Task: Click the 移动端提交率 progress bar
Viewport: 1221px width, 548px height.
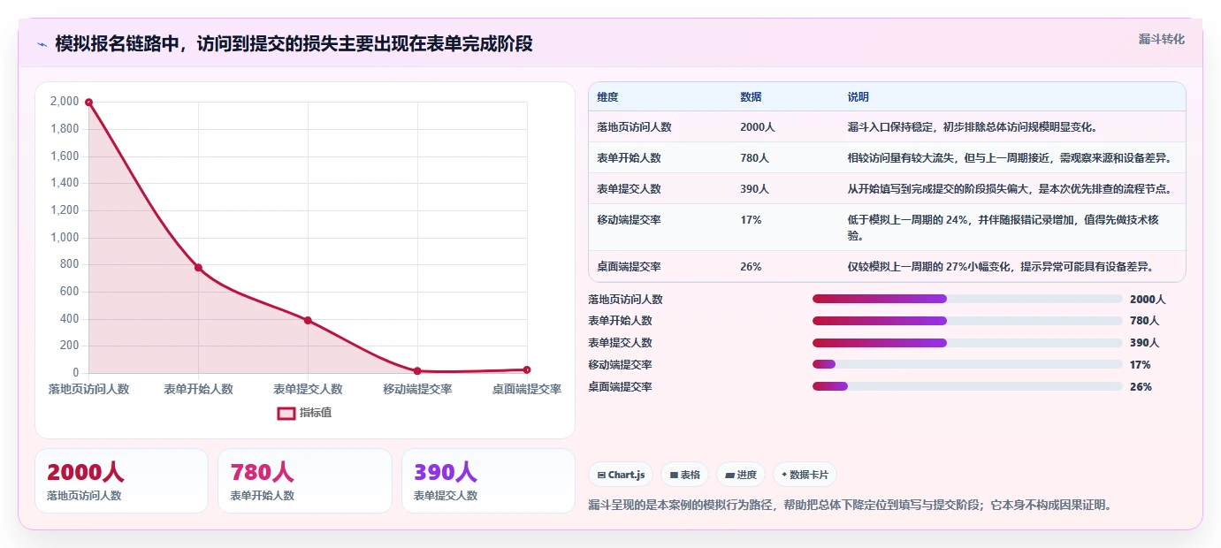Action: pos(967,364)
